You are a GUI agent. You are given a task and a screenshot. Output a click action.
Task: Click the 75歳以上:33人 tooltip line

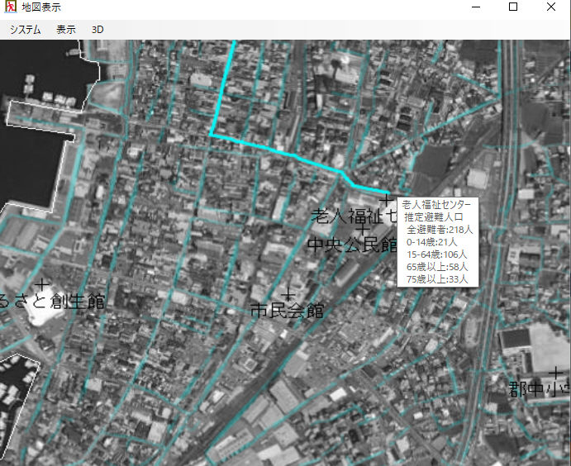438,279
